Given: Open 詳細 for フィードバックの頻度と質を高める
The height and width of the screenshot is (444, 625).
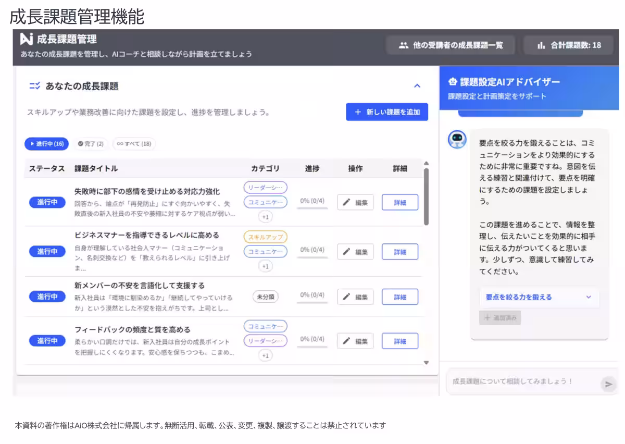Looking at the screenshot, I should (x=400, y=341).
